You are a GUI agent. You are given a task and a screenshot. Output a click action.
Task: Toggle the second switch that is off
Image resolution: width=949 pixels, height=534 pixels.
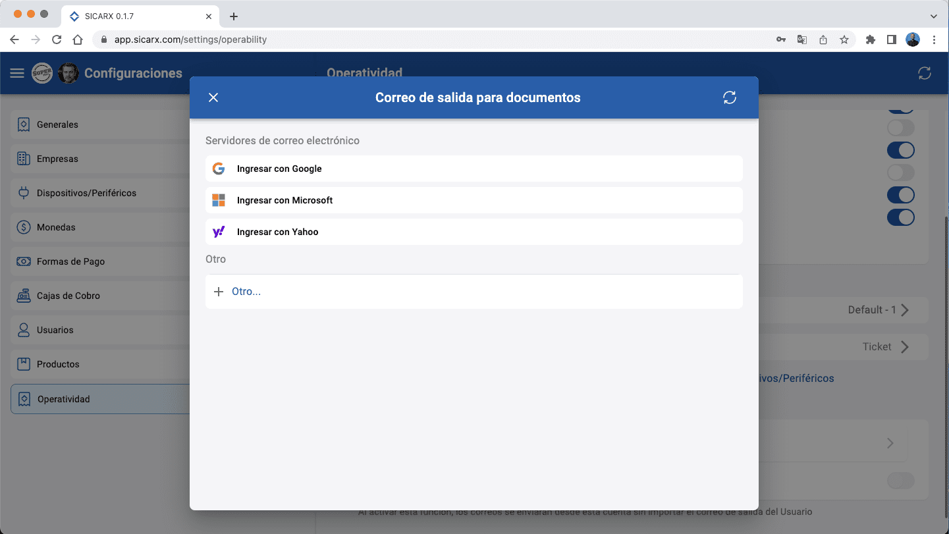(900, 173)
